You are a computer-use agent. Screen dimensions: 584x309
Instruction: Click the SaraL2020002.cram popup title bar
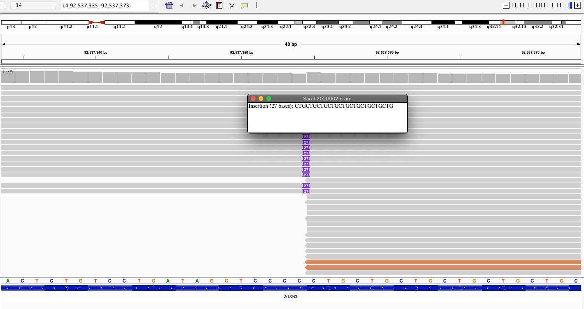[x=327, y=98]
